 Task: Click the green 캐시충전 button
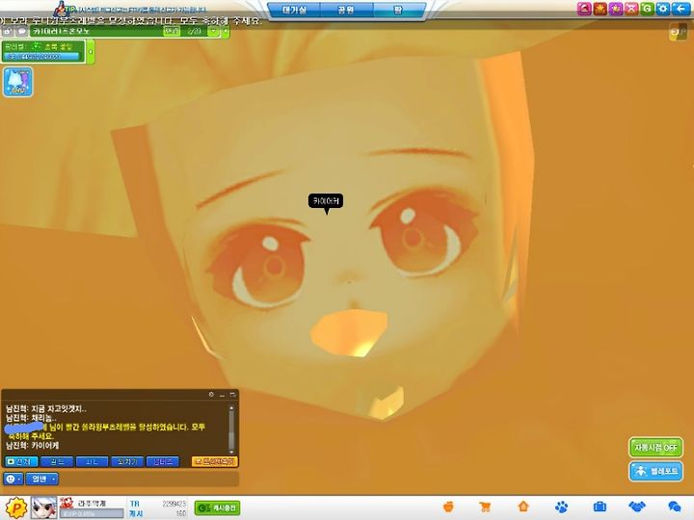pos(217,507)
